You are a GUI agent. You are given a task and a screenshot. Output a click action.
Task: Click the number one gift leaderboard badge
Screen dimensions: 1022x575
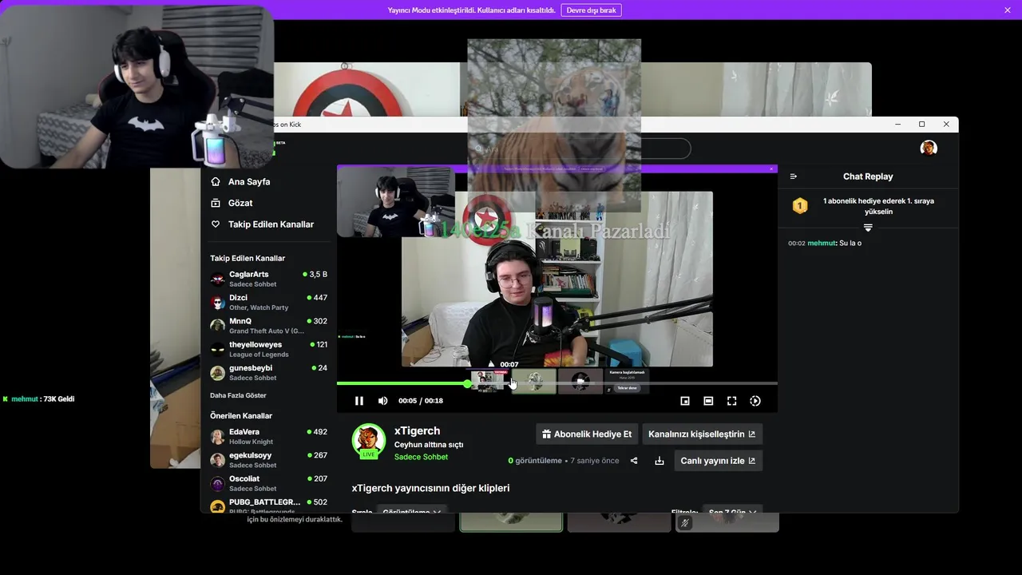pyautogui.click(x=799, y=206)
